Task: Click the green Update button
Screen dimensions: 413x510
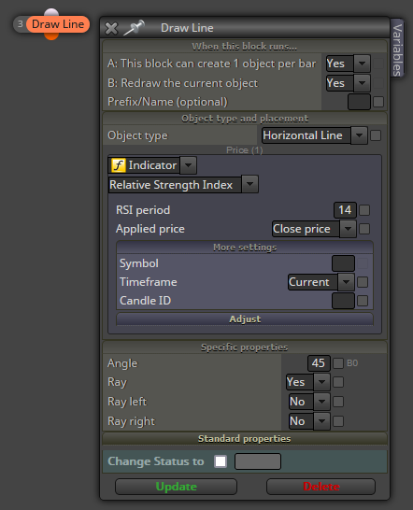Action: tap(176, 487)
